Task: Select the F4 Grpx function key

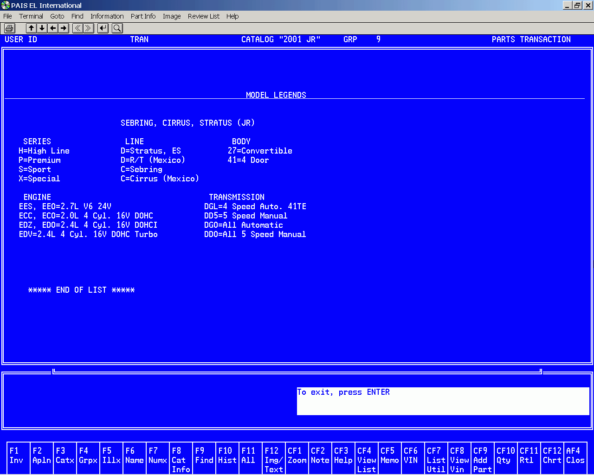Action: click(x=88, y=458)
